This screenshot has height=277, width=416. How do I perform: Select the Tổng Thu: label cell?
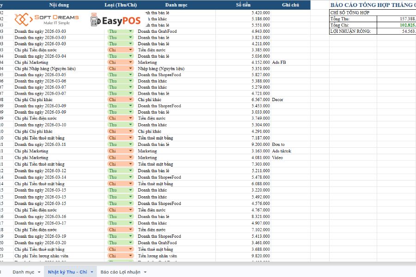point(353,19)
